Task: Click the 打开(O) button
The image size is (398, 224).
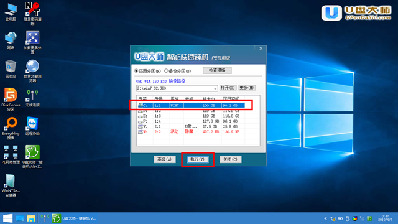Action: pos(228,88)
